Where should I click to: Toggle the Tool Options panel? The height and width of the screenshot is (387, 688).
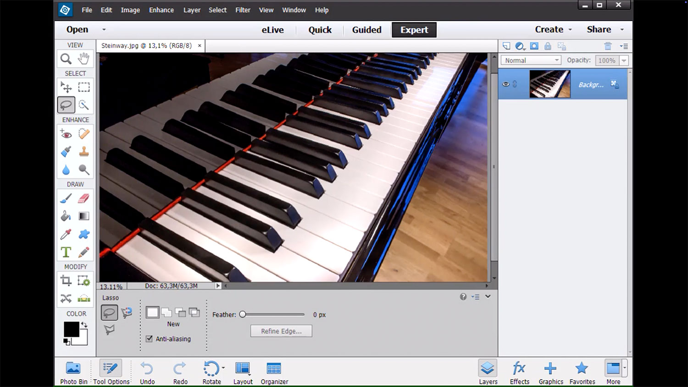(111, 372)
